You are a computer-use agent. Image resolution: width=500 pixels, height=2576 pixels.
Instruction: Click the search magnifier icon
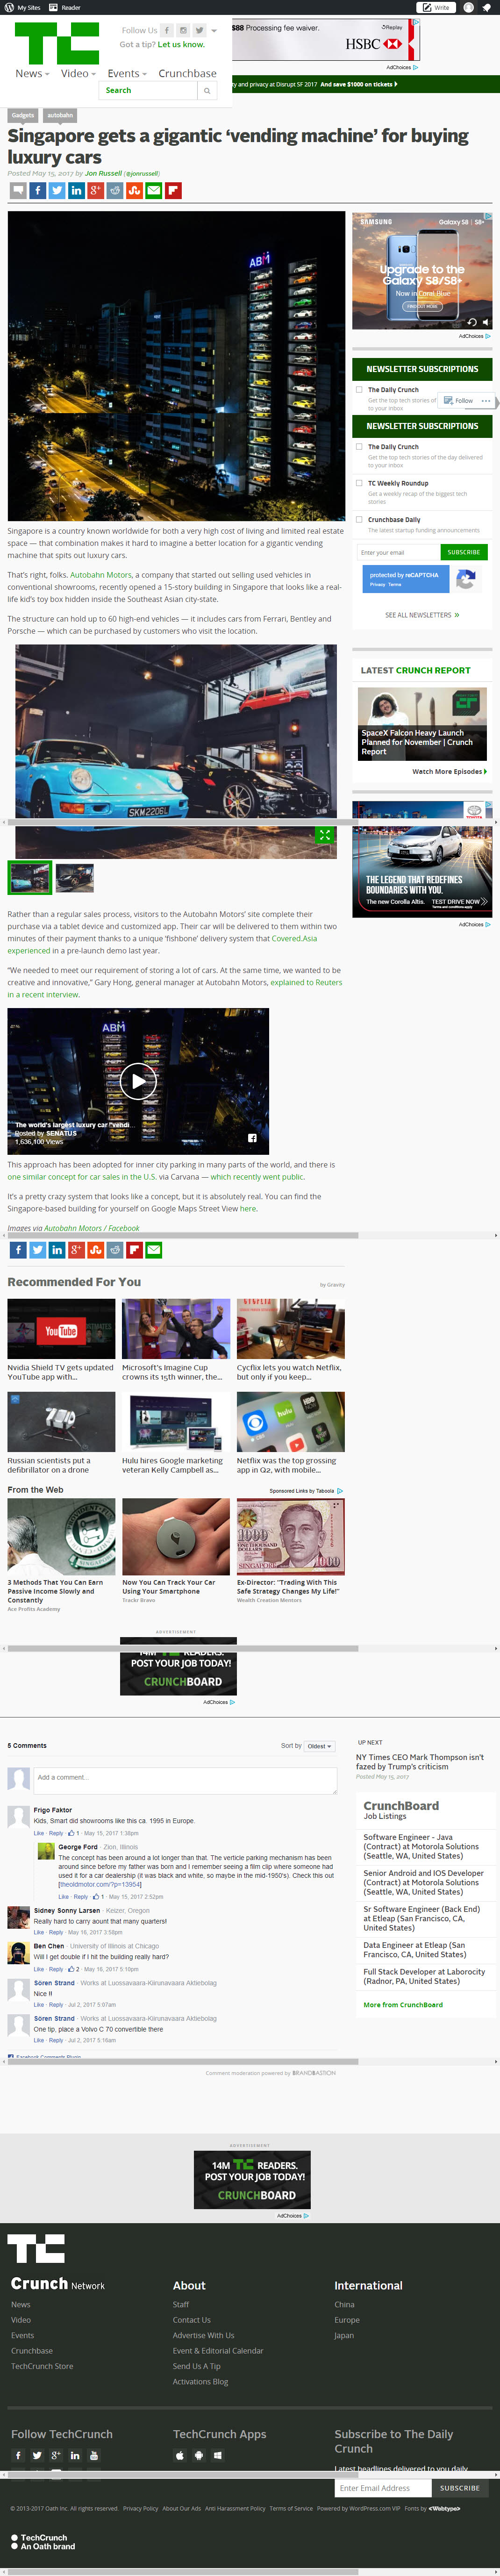click(x=207, y=90)
